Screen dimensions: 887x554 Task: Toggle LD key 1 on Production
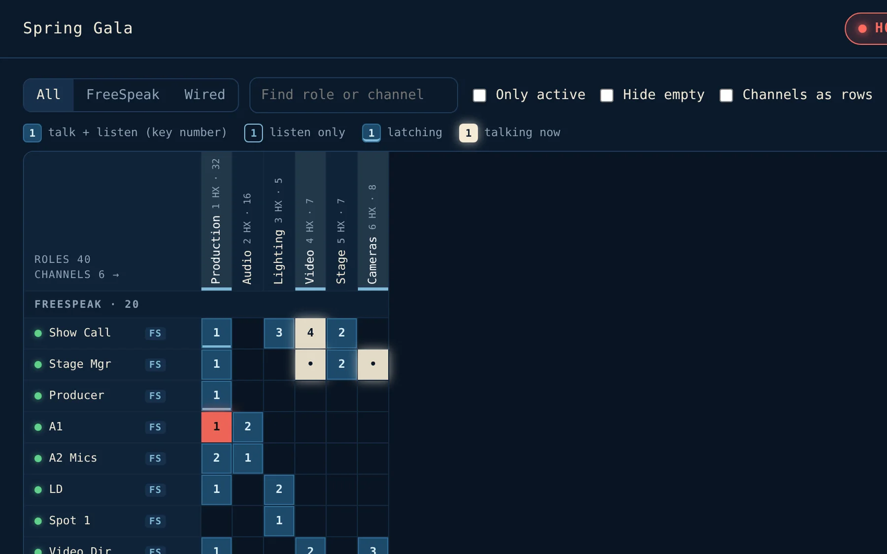(216, 489)
